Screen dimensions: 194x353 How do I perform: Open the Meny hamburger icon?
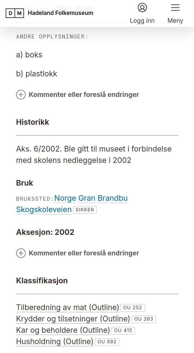tap(175, 8)
